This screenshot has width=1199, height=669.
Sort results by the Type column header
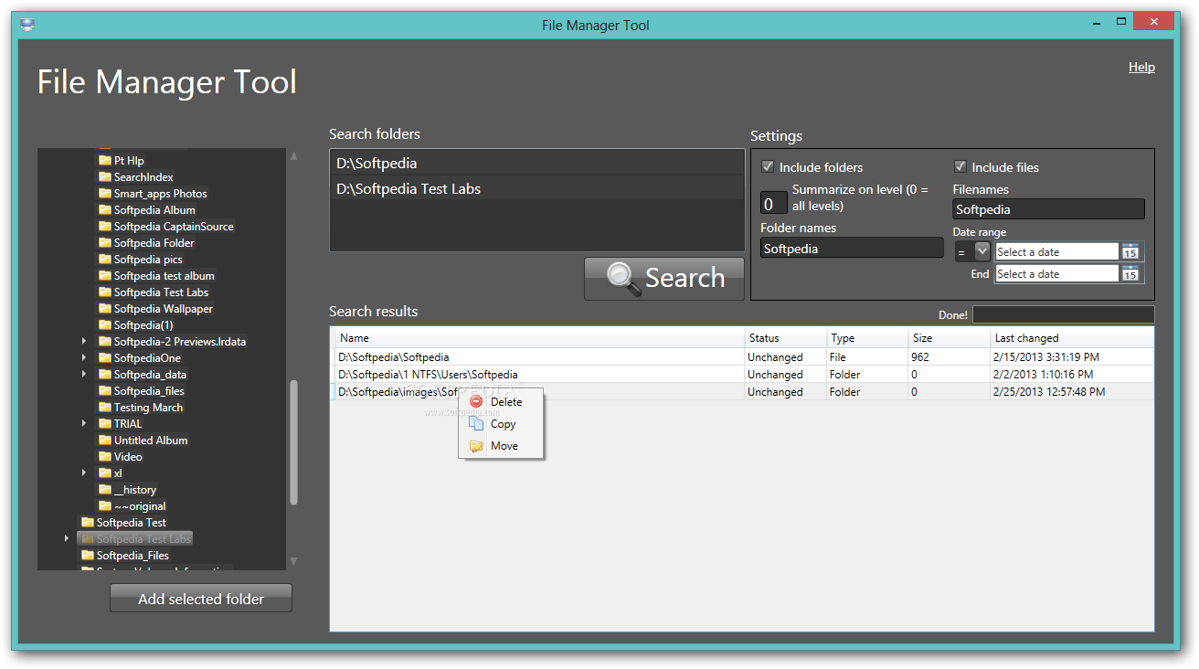[x=867, y=338]
